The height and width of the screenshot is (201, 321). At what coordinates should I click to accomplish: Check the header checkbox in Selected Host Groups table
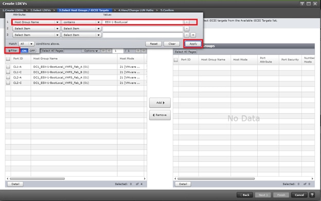point(175,60)
